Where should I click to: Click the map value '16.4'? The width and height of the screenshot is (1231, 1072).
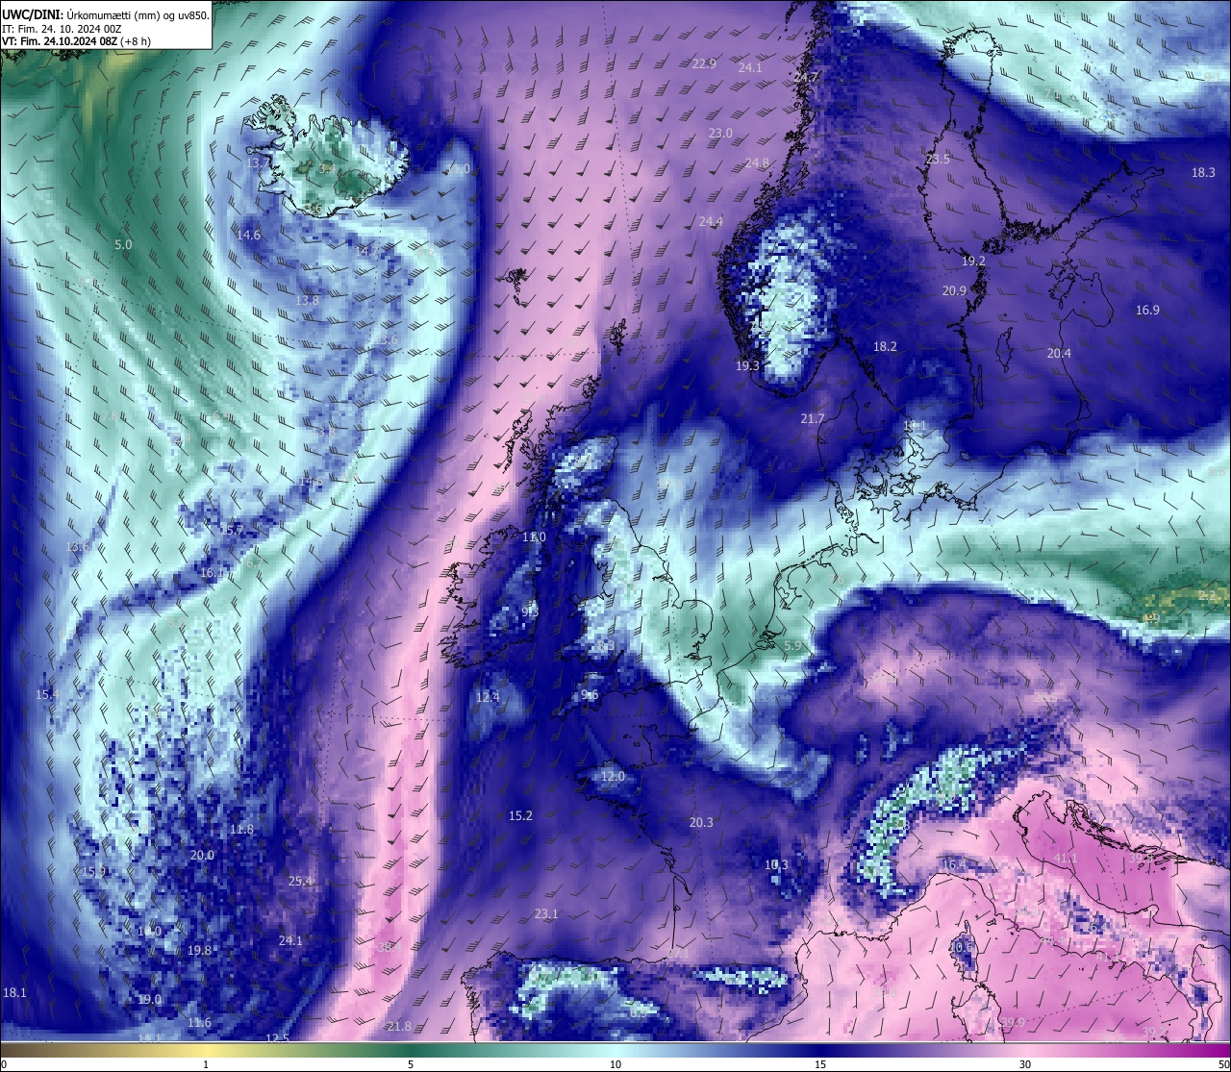coord(953,864)
